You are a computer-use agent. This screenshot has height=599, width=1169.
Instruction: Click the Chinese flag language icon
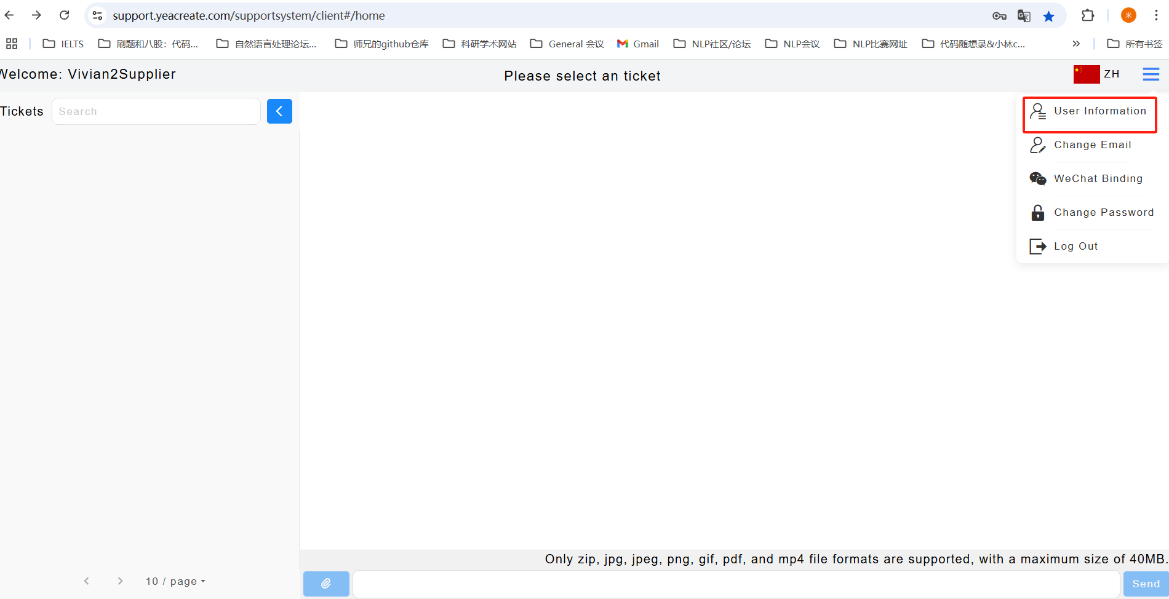pos(1086,74)
